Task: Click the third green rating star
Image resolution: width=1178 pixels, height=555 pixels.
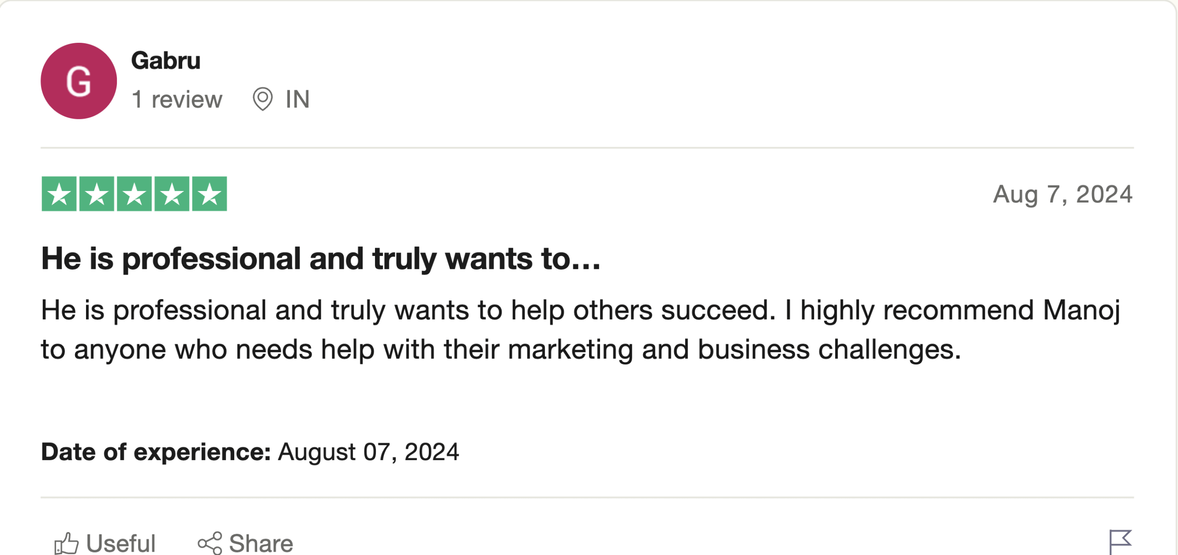Action: (x=134, y=194)
